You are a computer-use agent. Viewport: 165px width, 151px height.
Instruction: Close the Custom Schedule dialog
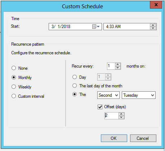point(156,5)
